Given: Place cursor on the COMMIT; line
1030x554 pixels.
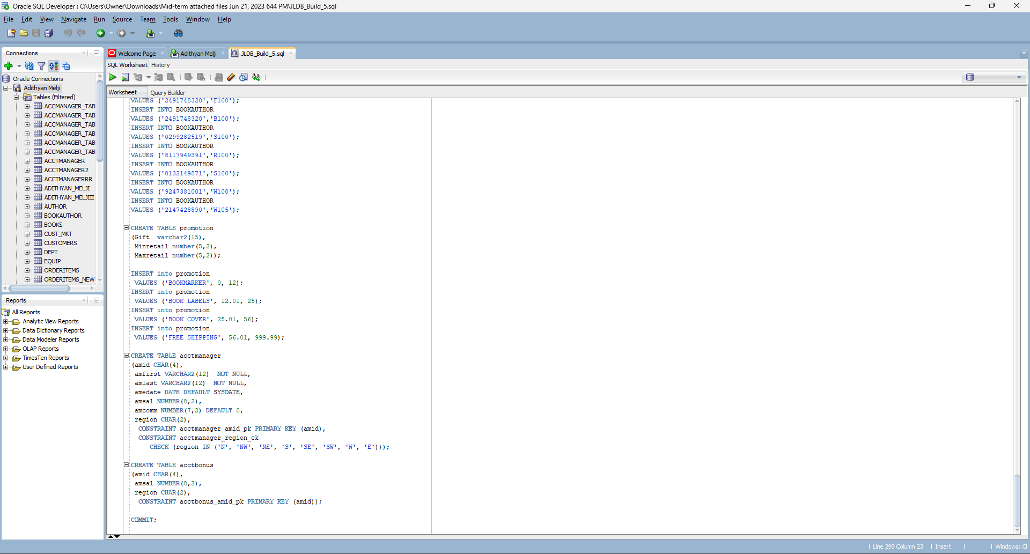Looking at the screenshot, I should [x=143, y=520].
